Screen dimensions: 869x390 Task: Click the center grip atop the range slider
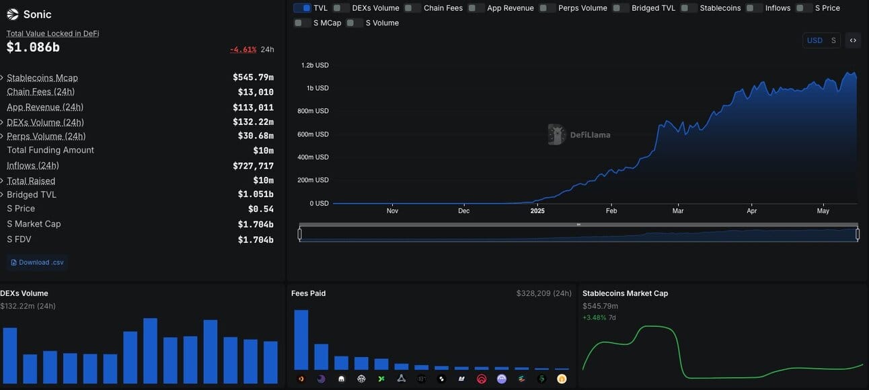(578, 225)
